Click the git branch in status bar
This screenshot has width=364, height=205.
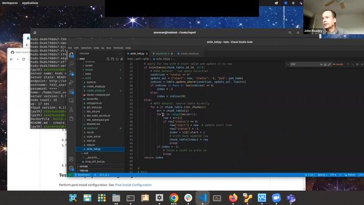pyautogui.click(x=82, y=175)
